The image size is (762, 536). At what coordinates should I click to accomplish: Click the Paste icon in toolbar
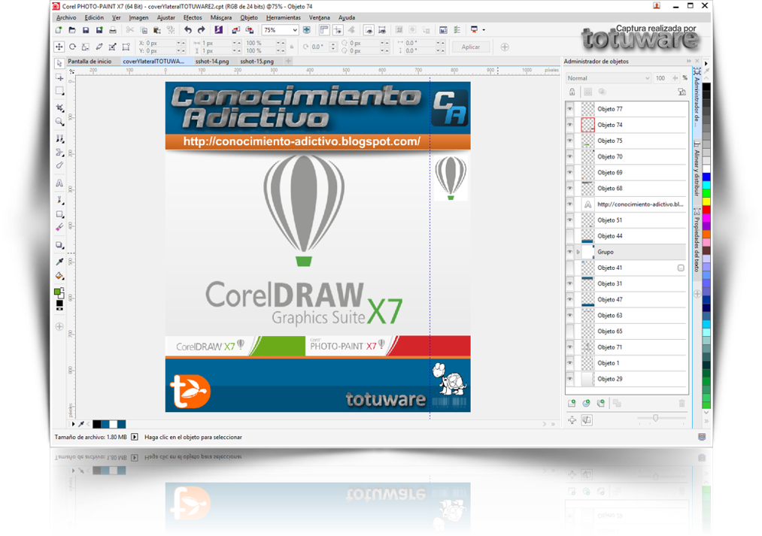[x=157, y=30]
